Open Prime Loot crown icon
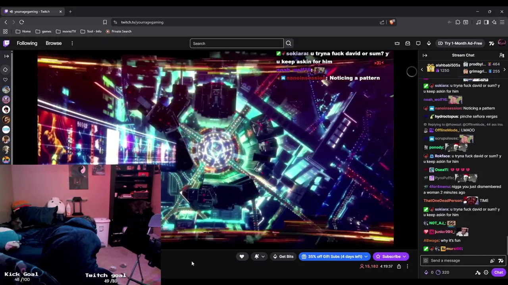Viewport: 508px width, 285px height. [x=397, y=43]
